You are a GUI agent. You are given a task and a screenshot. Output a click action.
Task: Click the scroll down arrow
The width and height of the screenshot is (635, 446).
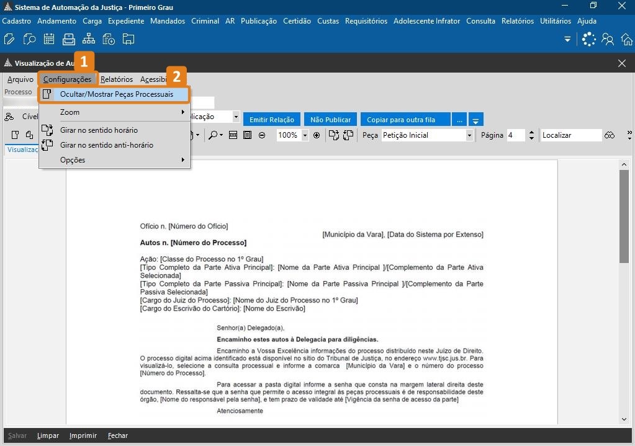(624, 420)
